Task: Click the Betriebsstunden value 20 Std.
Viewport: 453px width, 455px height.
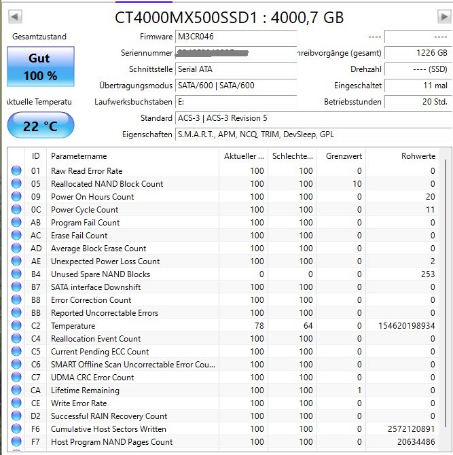Action: pos(418,102)
